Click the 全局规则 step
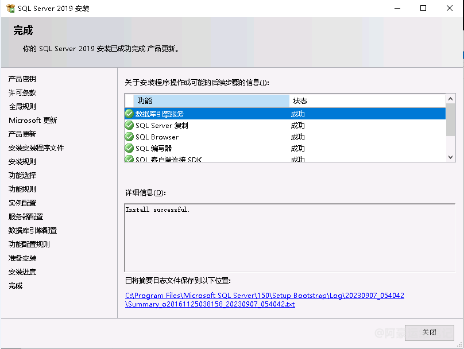The width and height of the screenshot is (464, 349). pyautogui.click(x=22, y=106)
